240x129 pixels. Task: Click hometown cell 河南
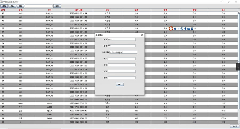pos(107,122)
